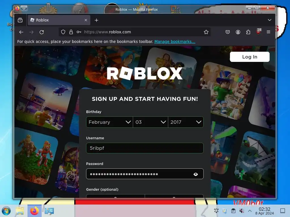Image resolution: width=290 pixels, height=217 pixels.
Task: Open the Firefox hamburger menu
Action: pyautogui.click(x=268, y=32)
